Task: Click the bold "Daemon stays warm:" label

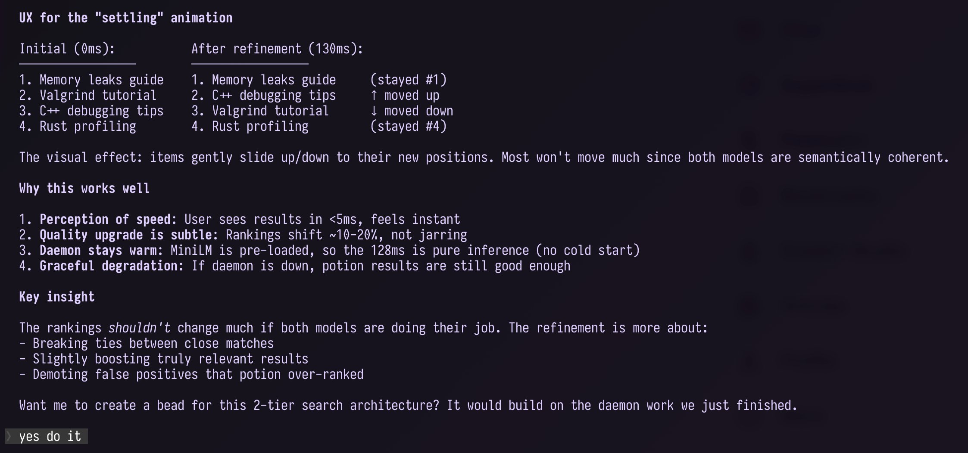Action: [x=101, y=250]
